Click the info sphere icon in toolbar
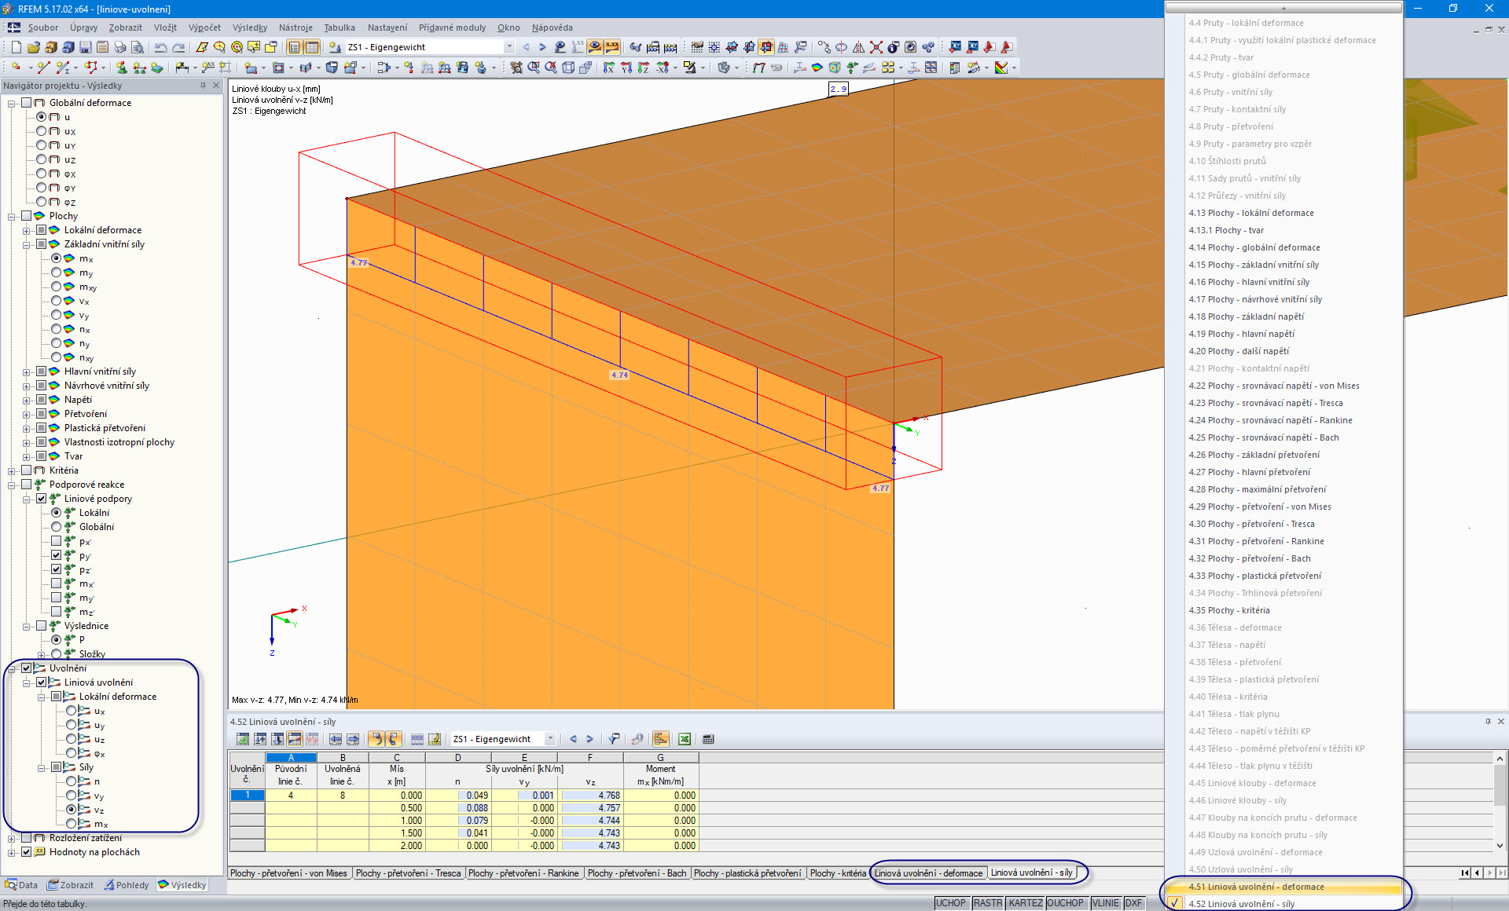The image size is (1509, 911). point(893,47)
